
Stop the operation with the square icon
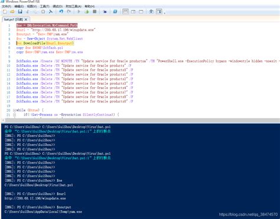[95, 12]
